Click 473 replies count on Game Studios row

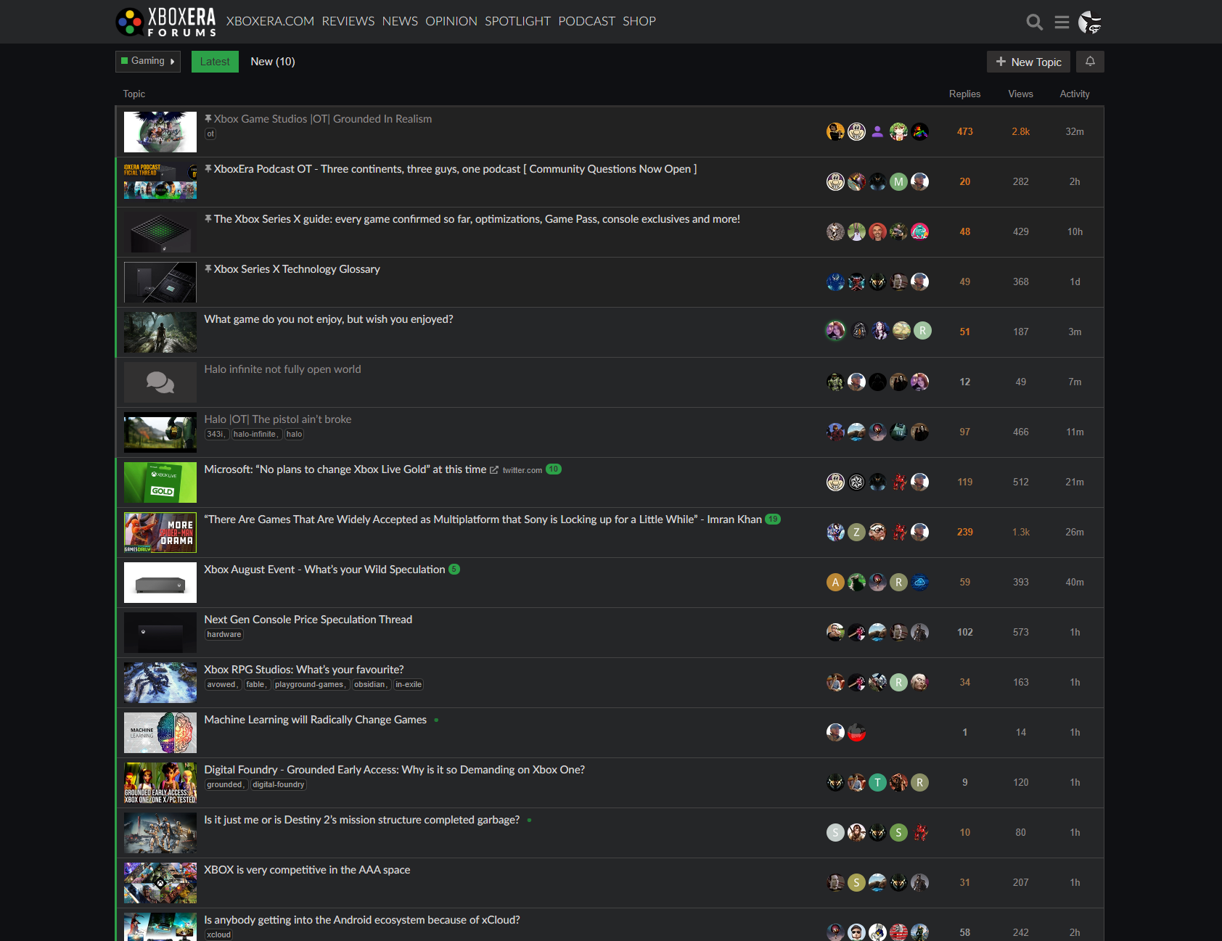coord(964,131)
